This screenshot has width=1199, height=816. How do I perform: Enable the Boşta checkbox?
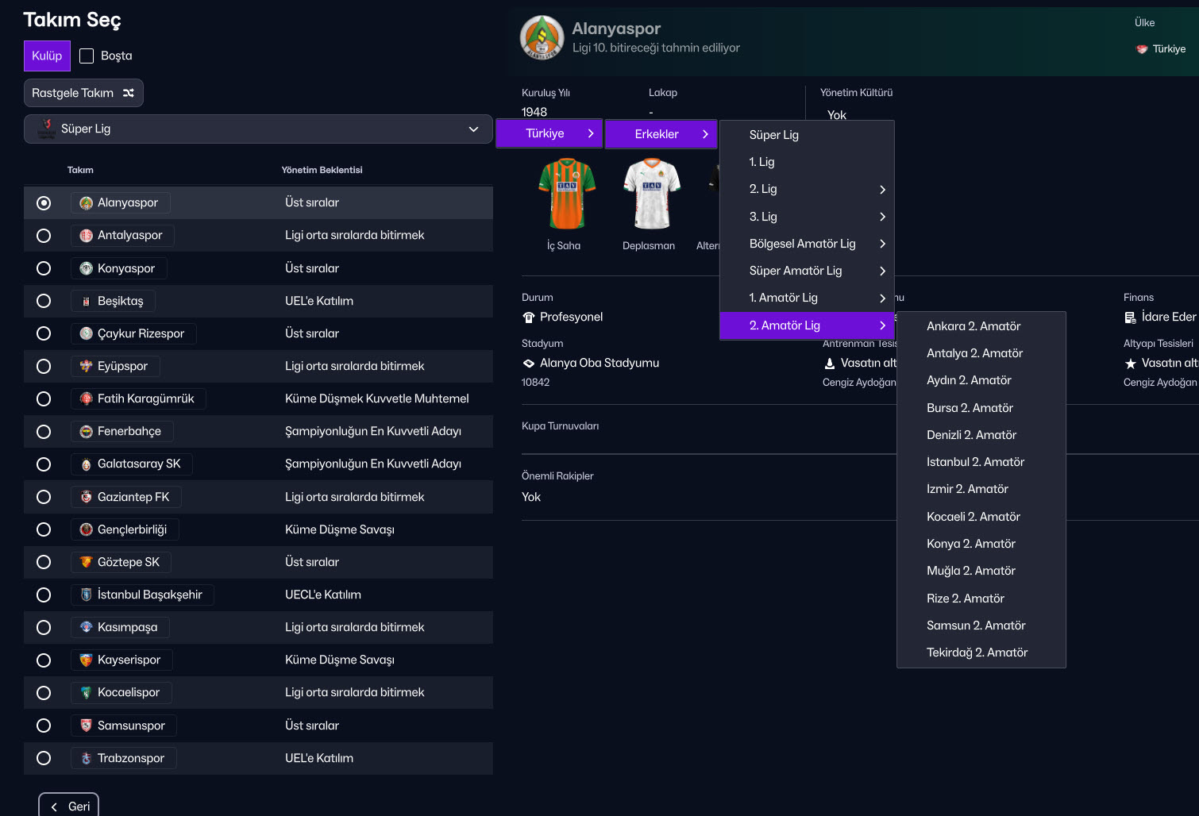point(87,56)
